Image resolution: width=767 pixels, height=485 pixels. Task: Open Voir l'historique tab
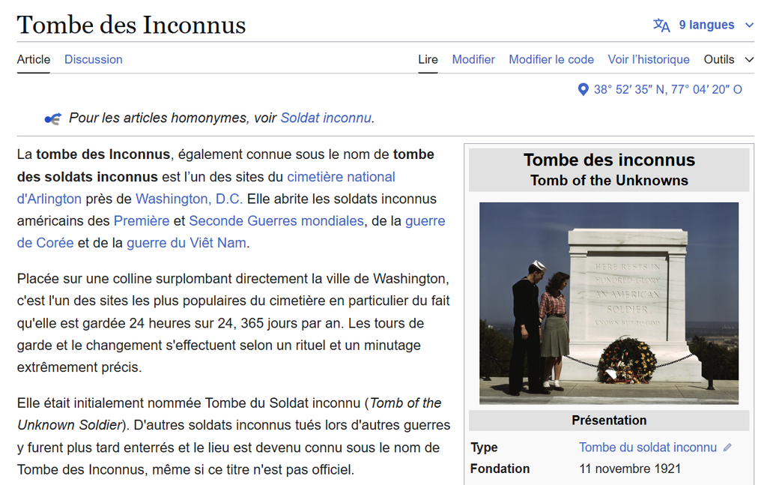(649, 59)
